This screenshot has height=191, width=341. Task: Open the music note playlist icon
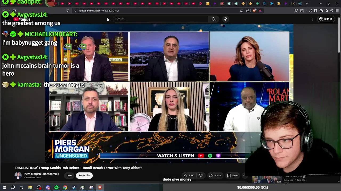[x=310, y=11]
